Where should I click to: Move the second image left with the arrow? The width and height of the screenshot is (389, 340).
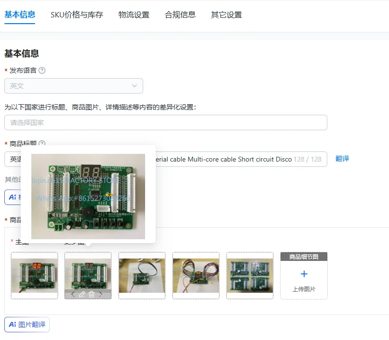tap(73, 294)
